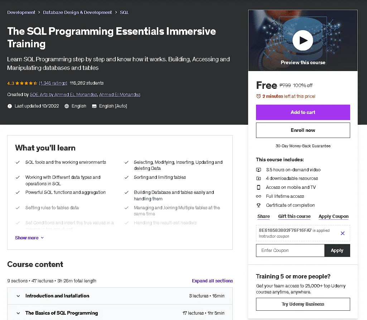The height and width of the screenshot is (320, 367).
Task: Click the star rating icons
Action: point(26,83)
